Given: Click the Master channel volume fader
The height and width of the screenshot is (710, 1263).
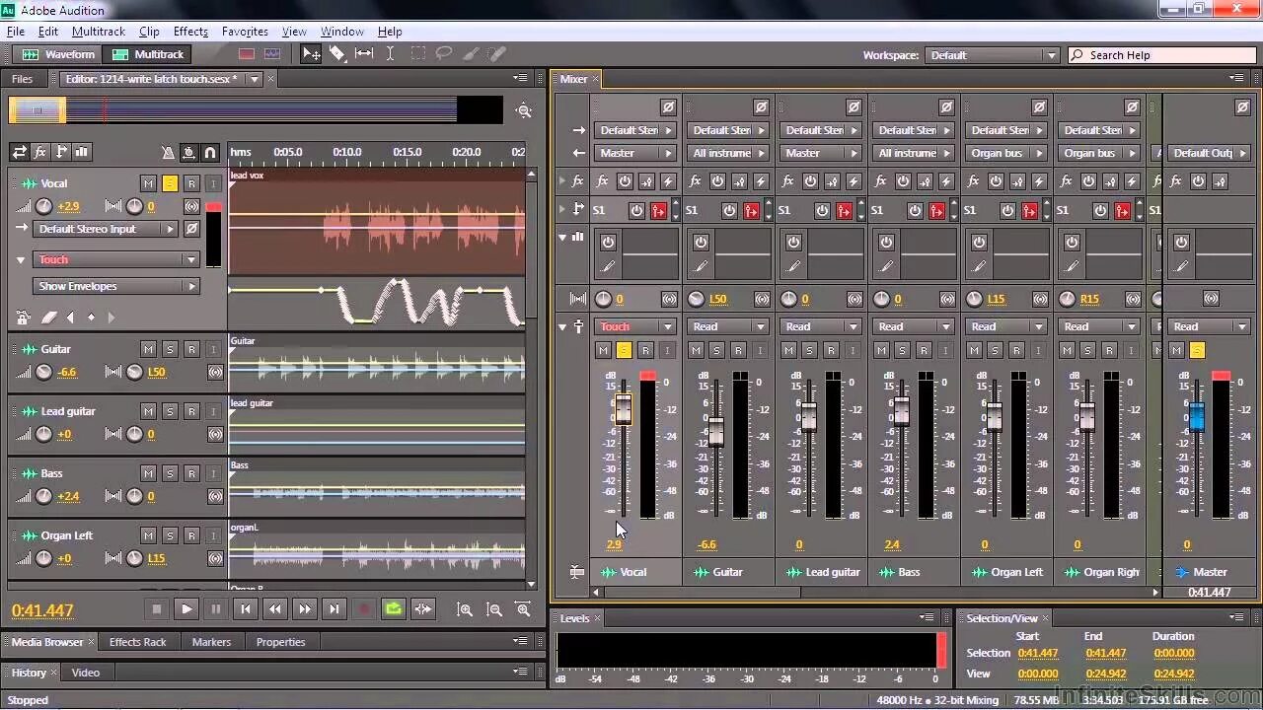Looking at the screenshot, I should (x=1196, y=417).
